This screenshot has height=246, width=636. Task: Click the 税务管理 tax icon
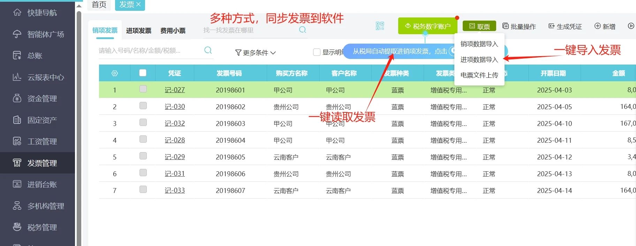(17, 227)
